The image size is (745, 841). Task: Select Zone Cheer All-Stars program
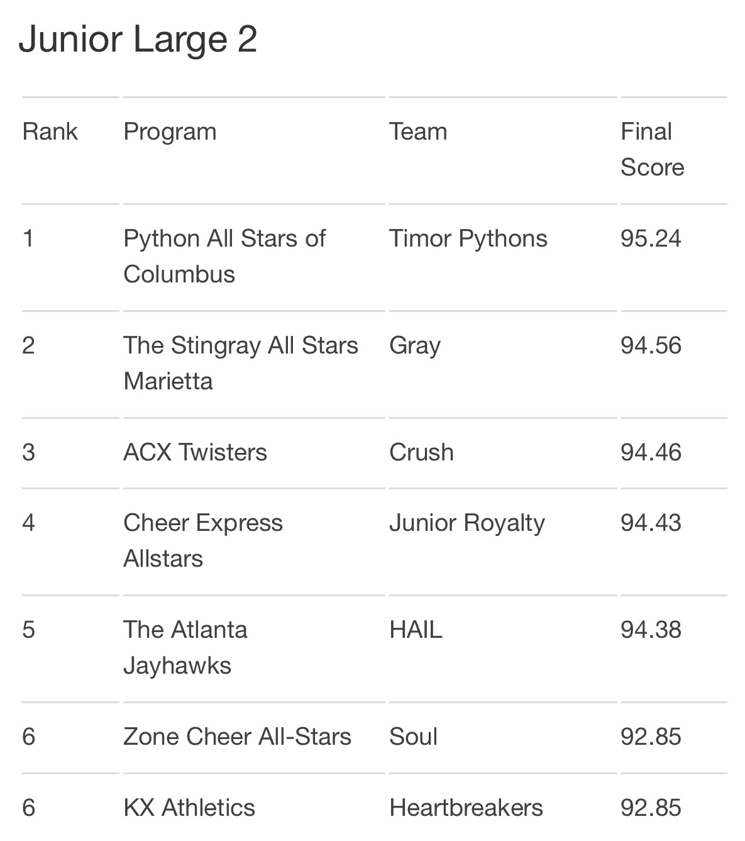tap(237, 737)
